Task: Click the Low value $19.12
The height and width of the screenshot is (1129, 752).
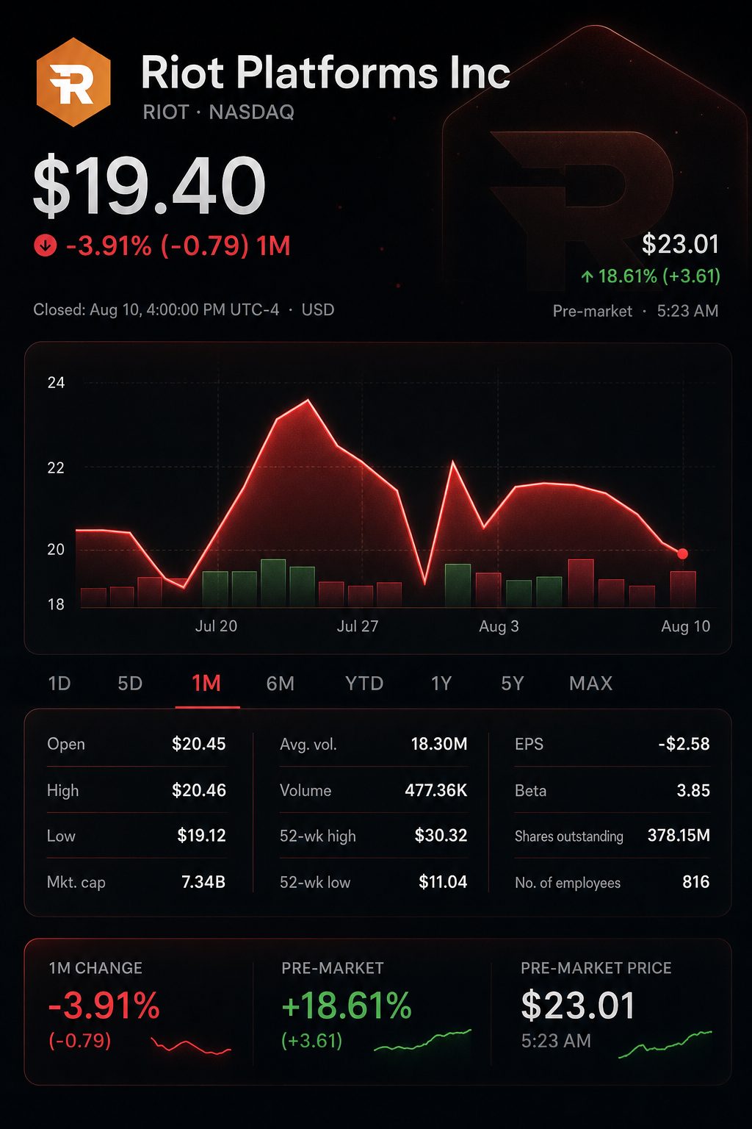Action: tap(201, 836)
